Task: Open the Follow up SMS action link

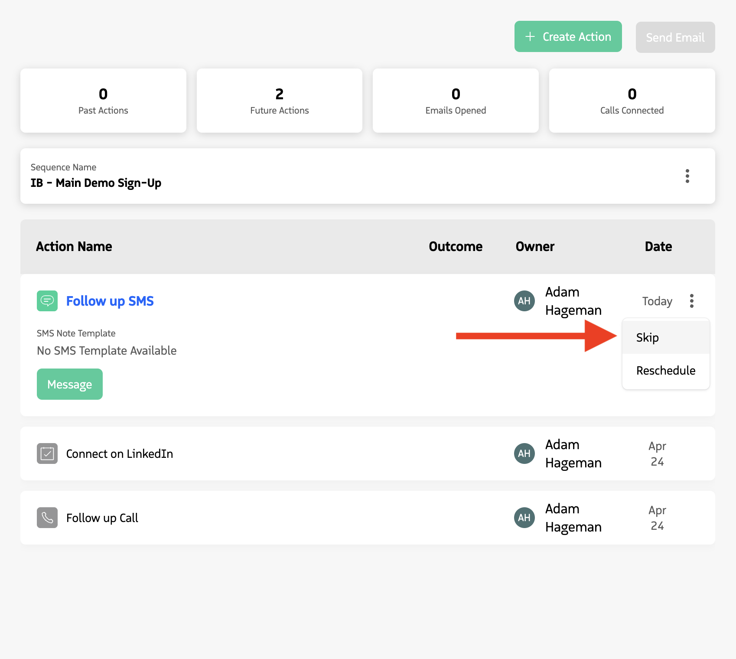Action: (110, 300)
